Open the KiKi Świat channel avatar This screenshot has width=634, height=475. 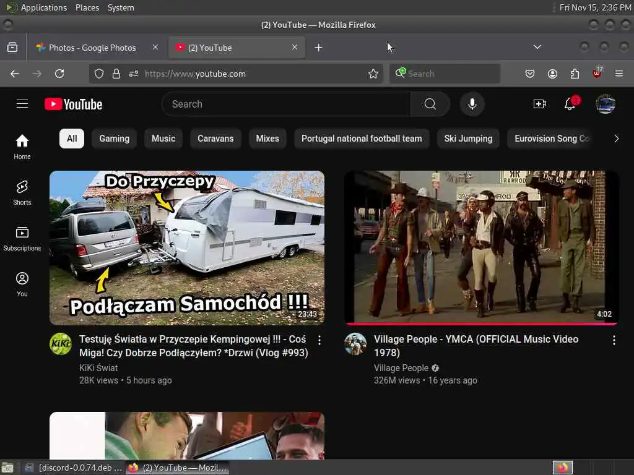coord(61,344)
